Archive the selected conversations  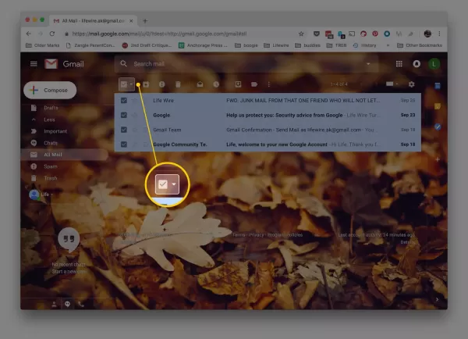[x=146, y=84]
